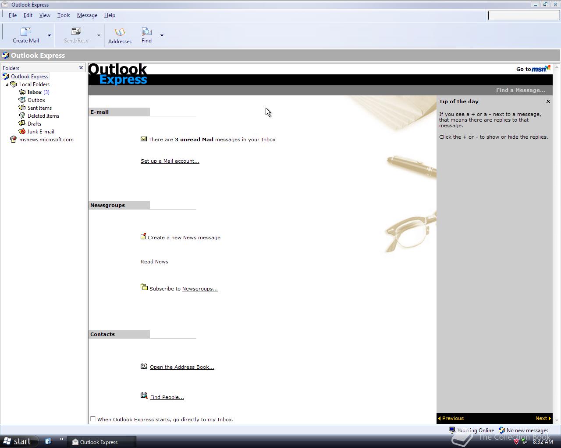
Task: Click the No new messages status icon
Action: click(x=502, y=430)
